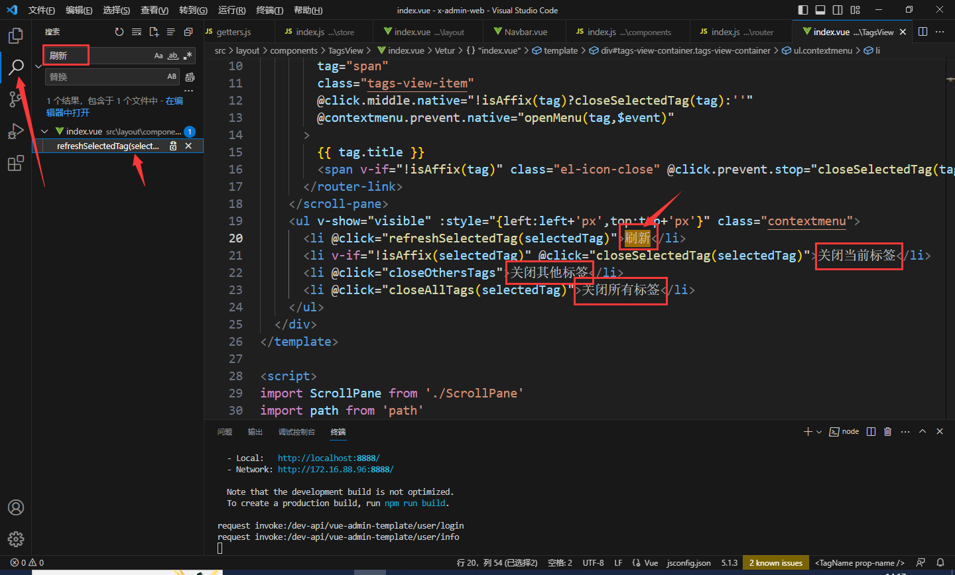Click 在编辑器中打开 link

pos(114,107)
